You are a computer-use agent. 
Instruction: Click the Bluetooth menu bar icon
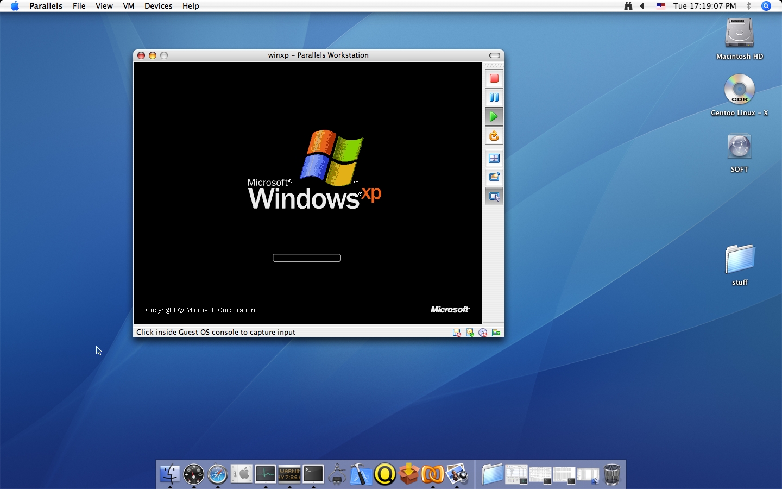tap(748, 6)
